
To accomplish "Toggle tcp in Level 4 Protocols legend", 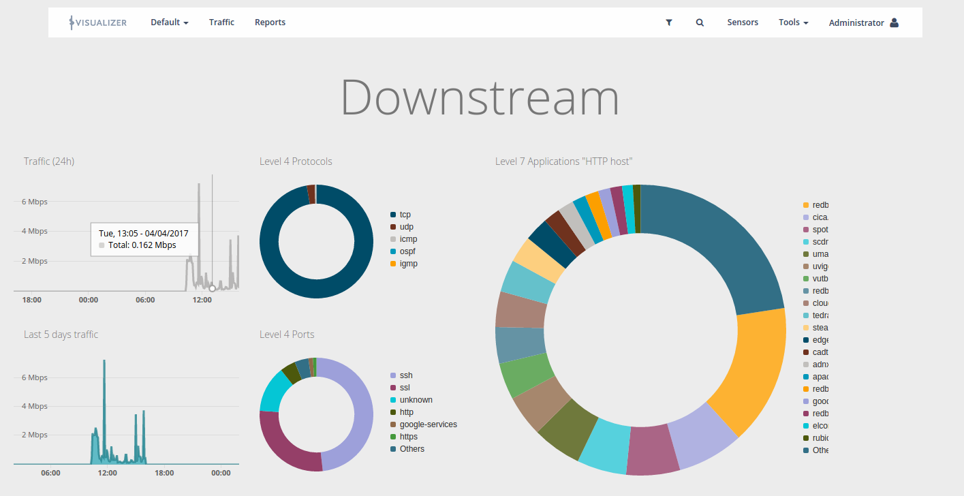I will [x=401, y=215].
